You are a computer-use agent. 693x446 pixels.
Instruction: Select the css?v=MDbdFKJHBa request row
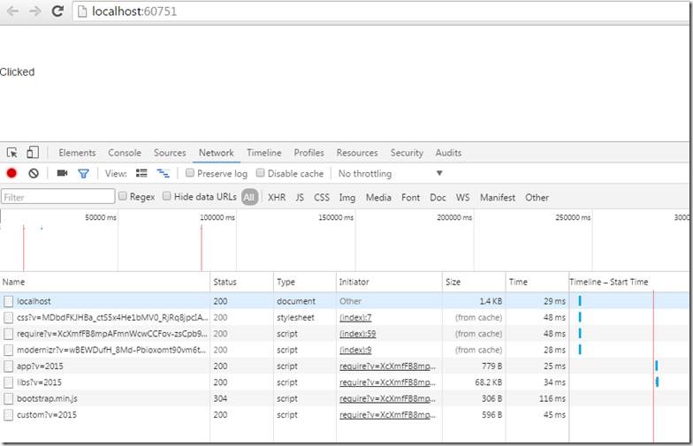[x=345, y=318]
